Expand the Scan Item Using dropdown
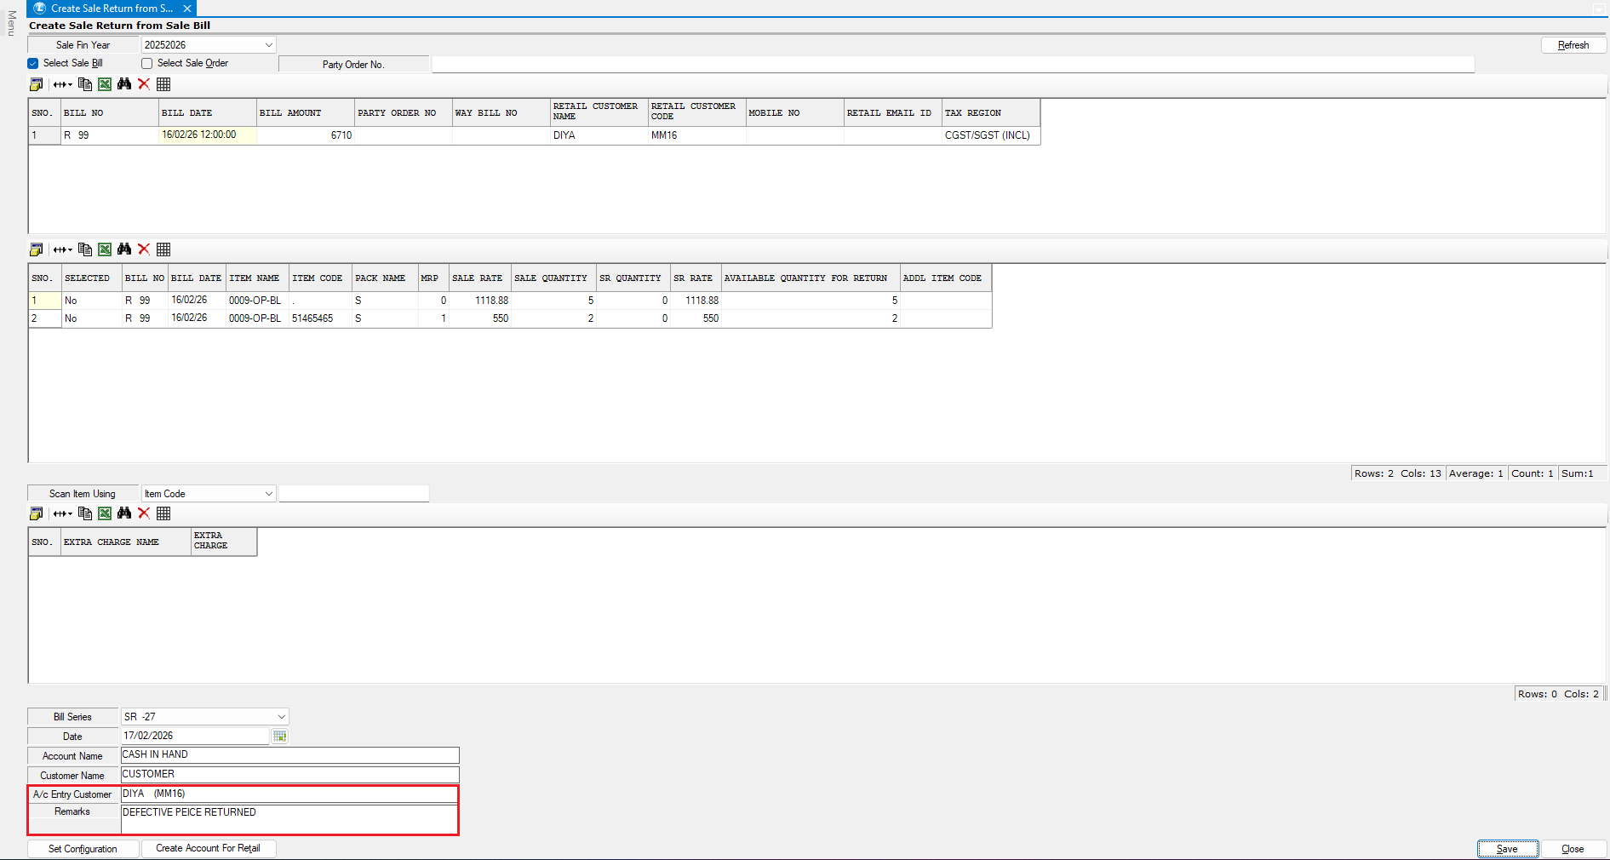 268,494
